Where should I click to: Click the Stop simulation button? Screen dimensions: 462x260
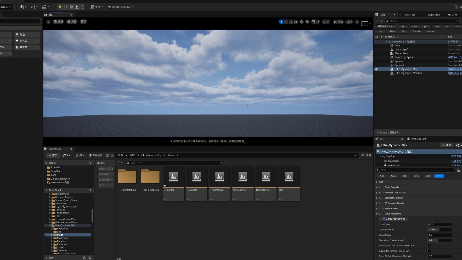point(71,7)
